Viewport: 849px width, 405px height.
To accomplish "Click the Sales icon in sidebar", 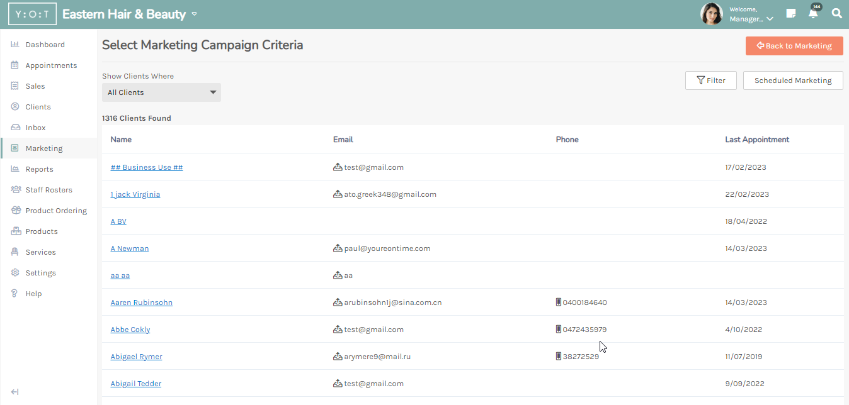I will (x=15, y=86).
